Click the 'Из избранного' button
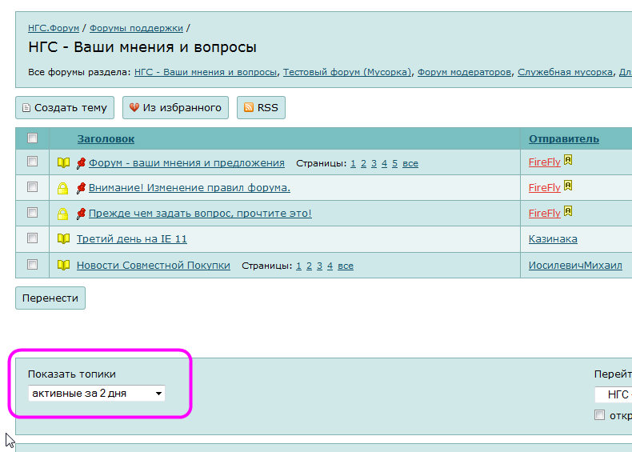The height and width of the screenshot is (452, 632). point(175,108)
